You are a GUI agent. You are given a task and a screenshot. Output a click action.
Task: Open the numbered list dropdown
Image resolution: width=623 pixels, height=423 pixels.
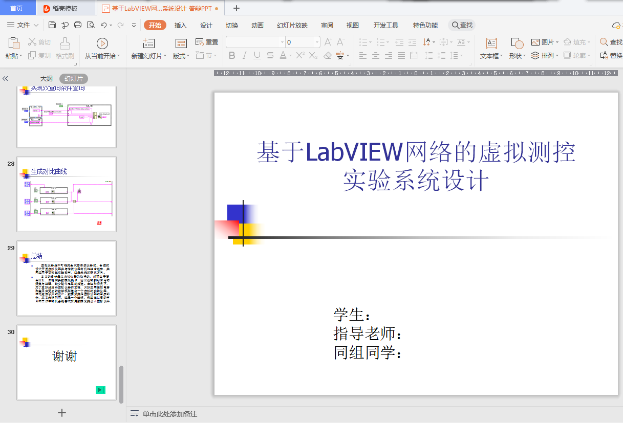pos(388,42)
